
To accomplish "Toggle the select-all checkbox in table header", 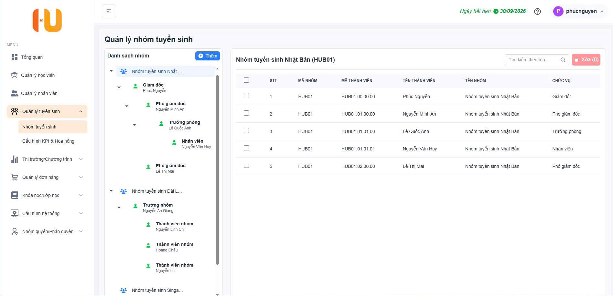I will tap(246, 80).
